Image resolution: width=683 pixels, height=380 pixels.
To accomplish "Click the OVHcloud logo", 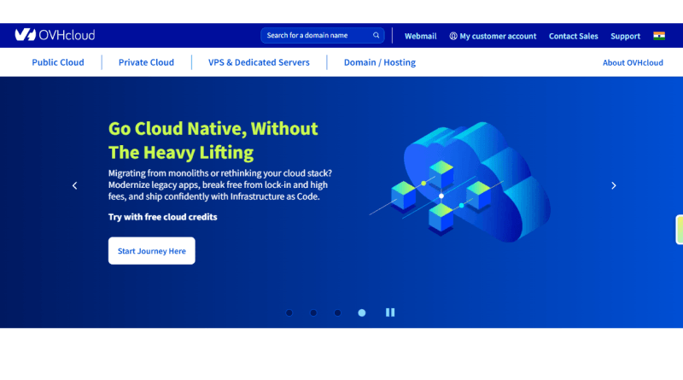I will [x=55, y=35].
